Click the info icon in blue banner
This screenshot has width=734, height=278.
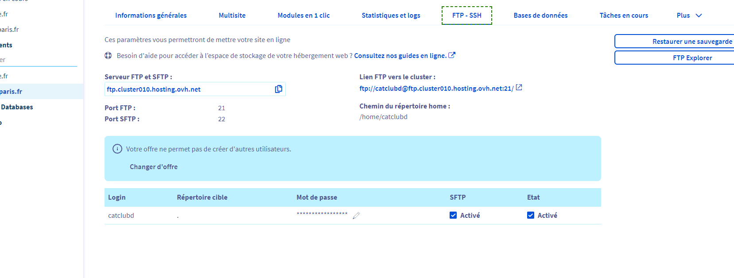click(x=117, y=149)
